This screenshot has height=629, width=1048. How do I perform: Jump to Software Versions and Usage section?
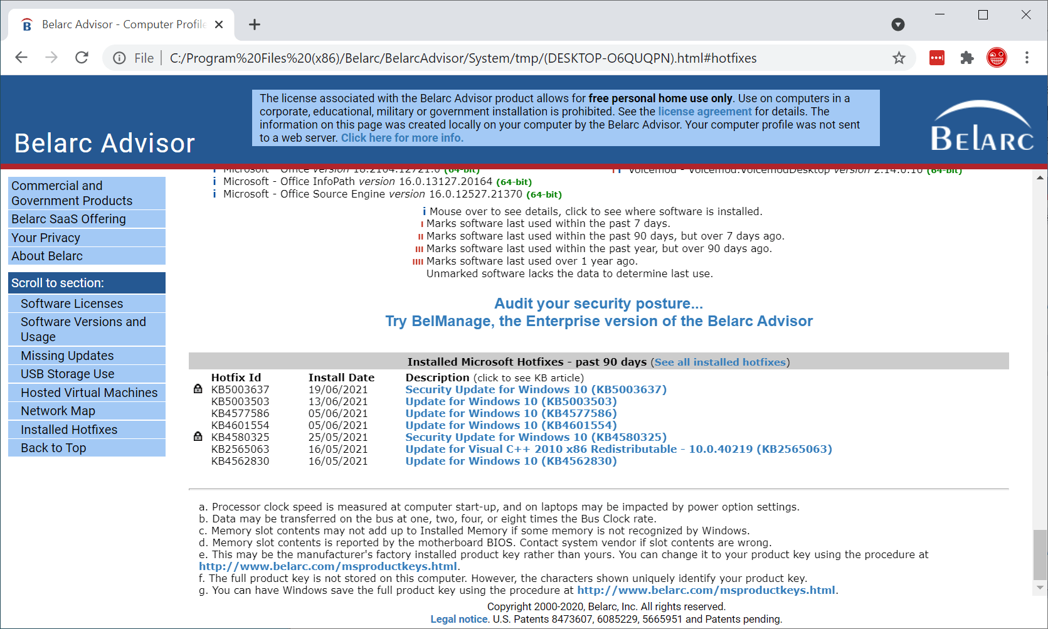tap(87, 329)
